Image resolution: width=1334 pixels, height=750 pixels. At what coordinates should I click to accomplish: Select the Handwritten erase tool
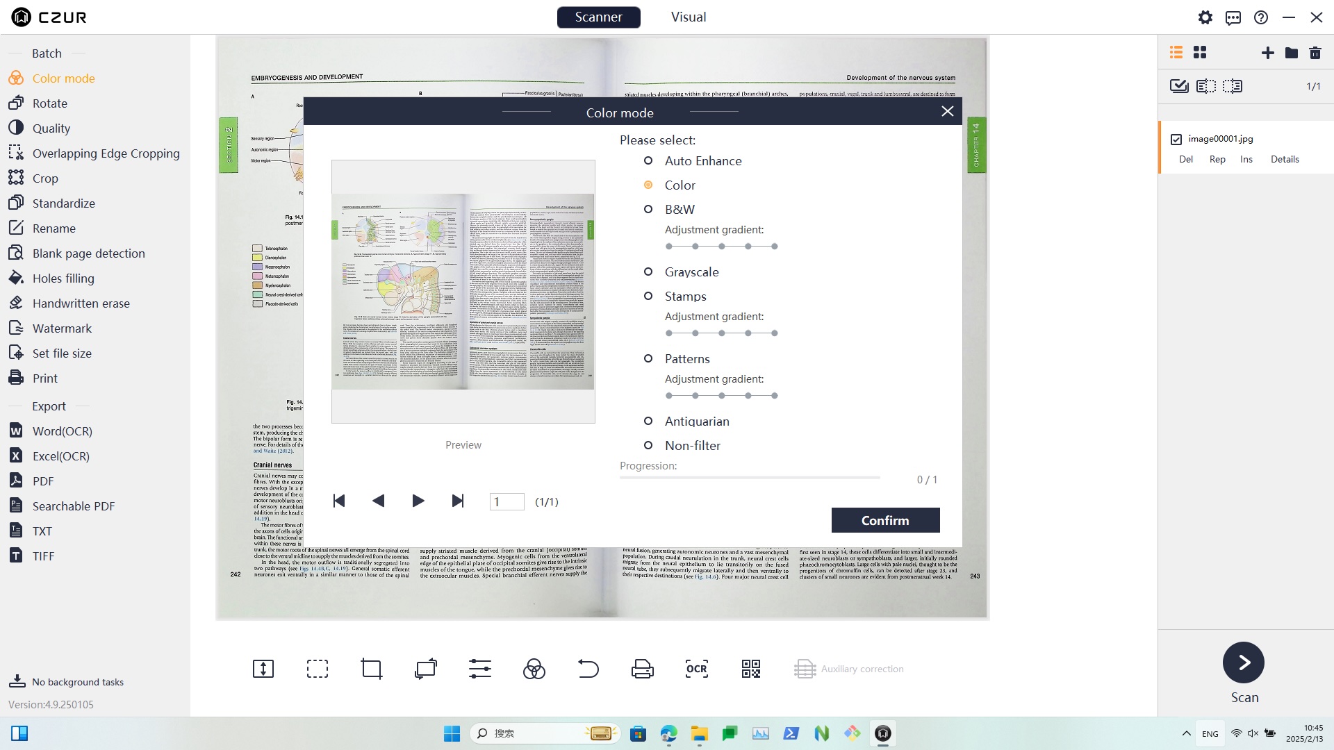tap(80, 303)
